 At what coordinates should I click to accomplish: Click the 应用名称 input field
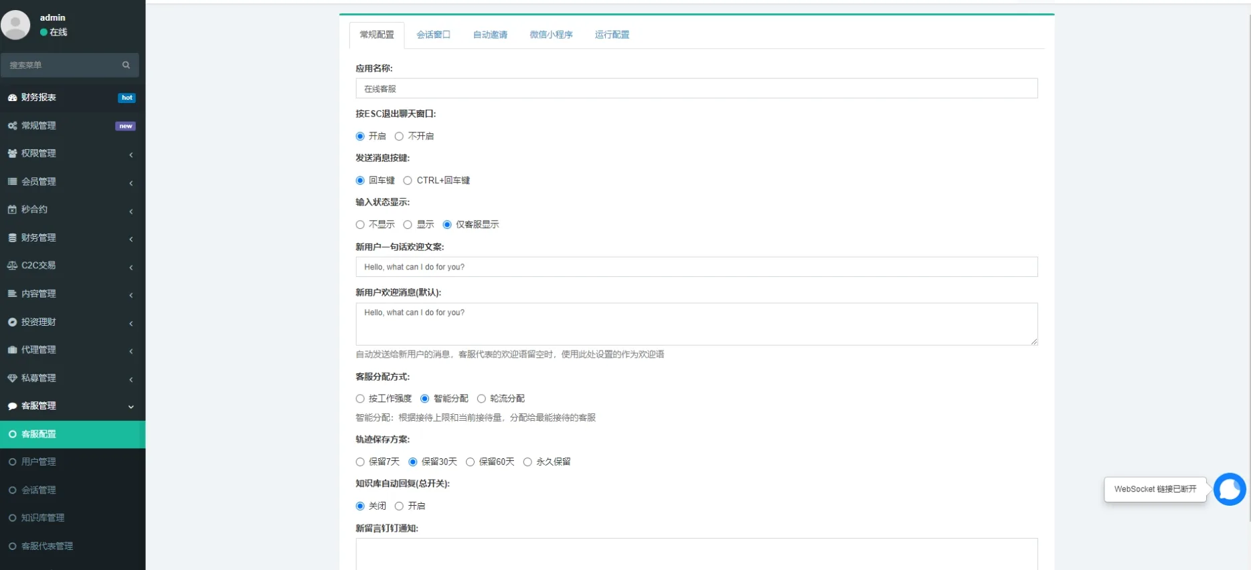pyautogui.click(x=696, y=88)
